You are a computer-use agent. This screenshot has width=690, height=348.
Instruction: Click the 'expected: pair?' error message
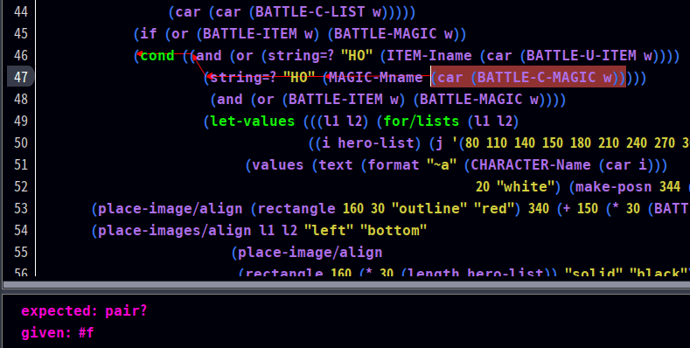84,311
